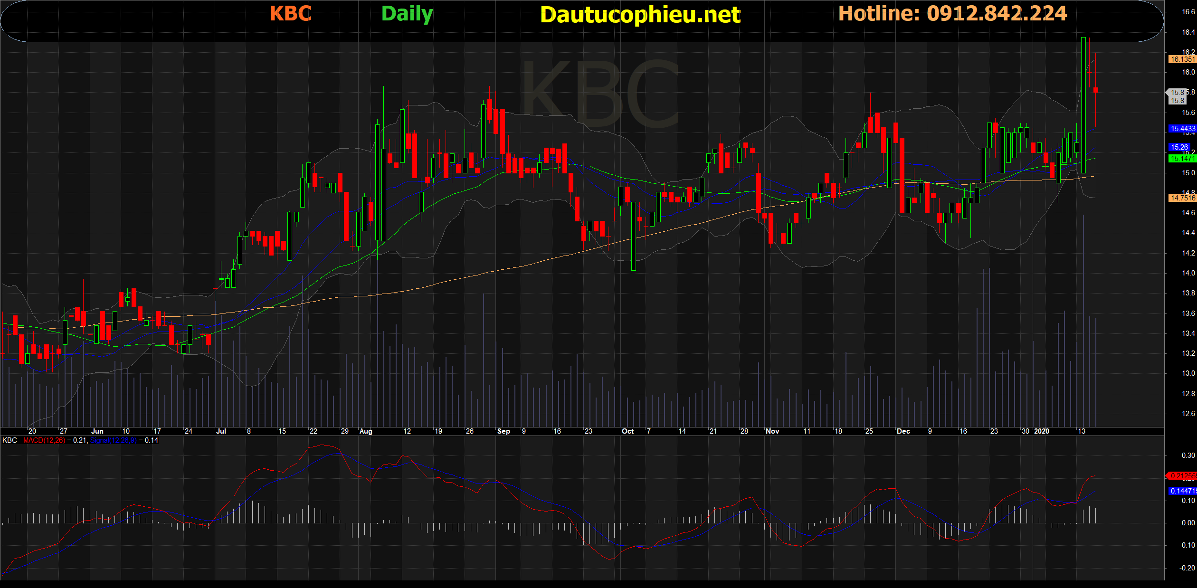Click the blue 0.14471 signal value tag
The height and width of the screenshot is (588, 1197).
1182,491
